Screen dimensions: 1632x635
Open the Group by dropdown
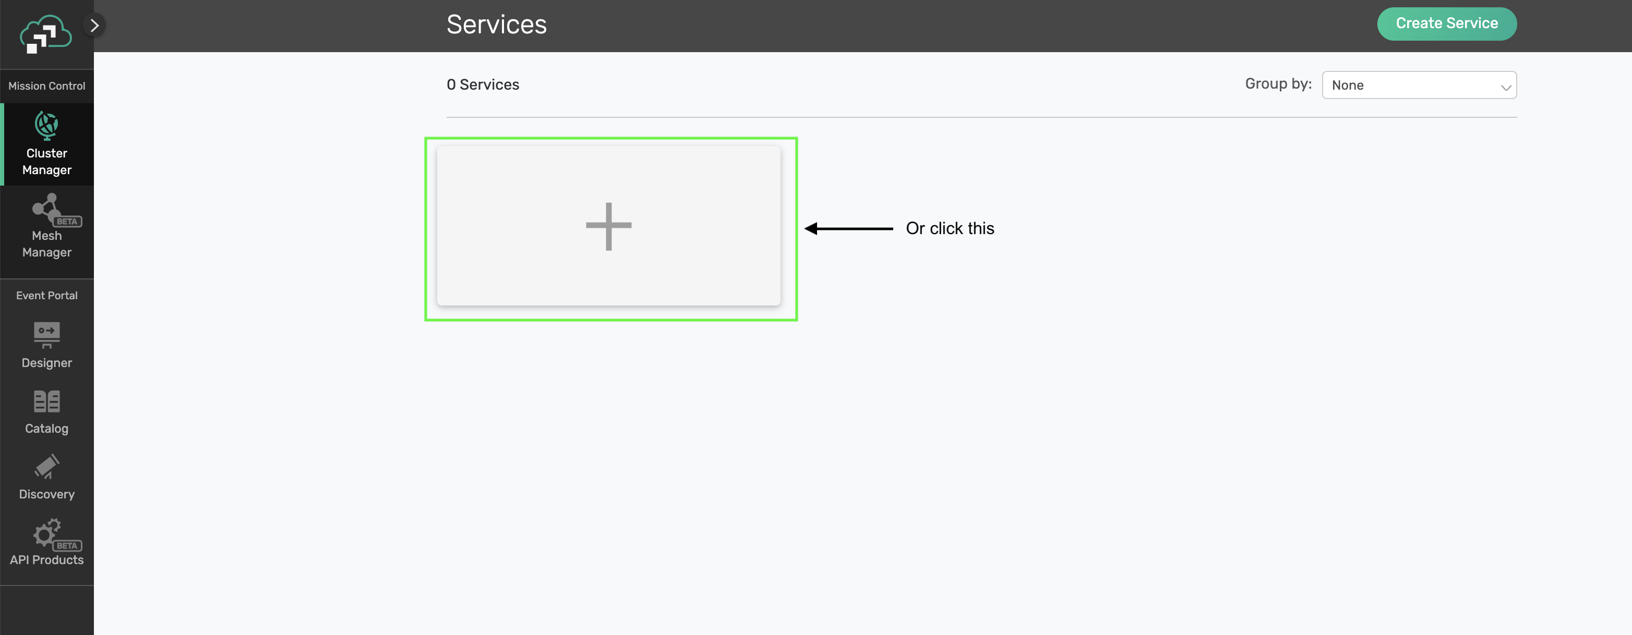click(x=1419, y=85)
